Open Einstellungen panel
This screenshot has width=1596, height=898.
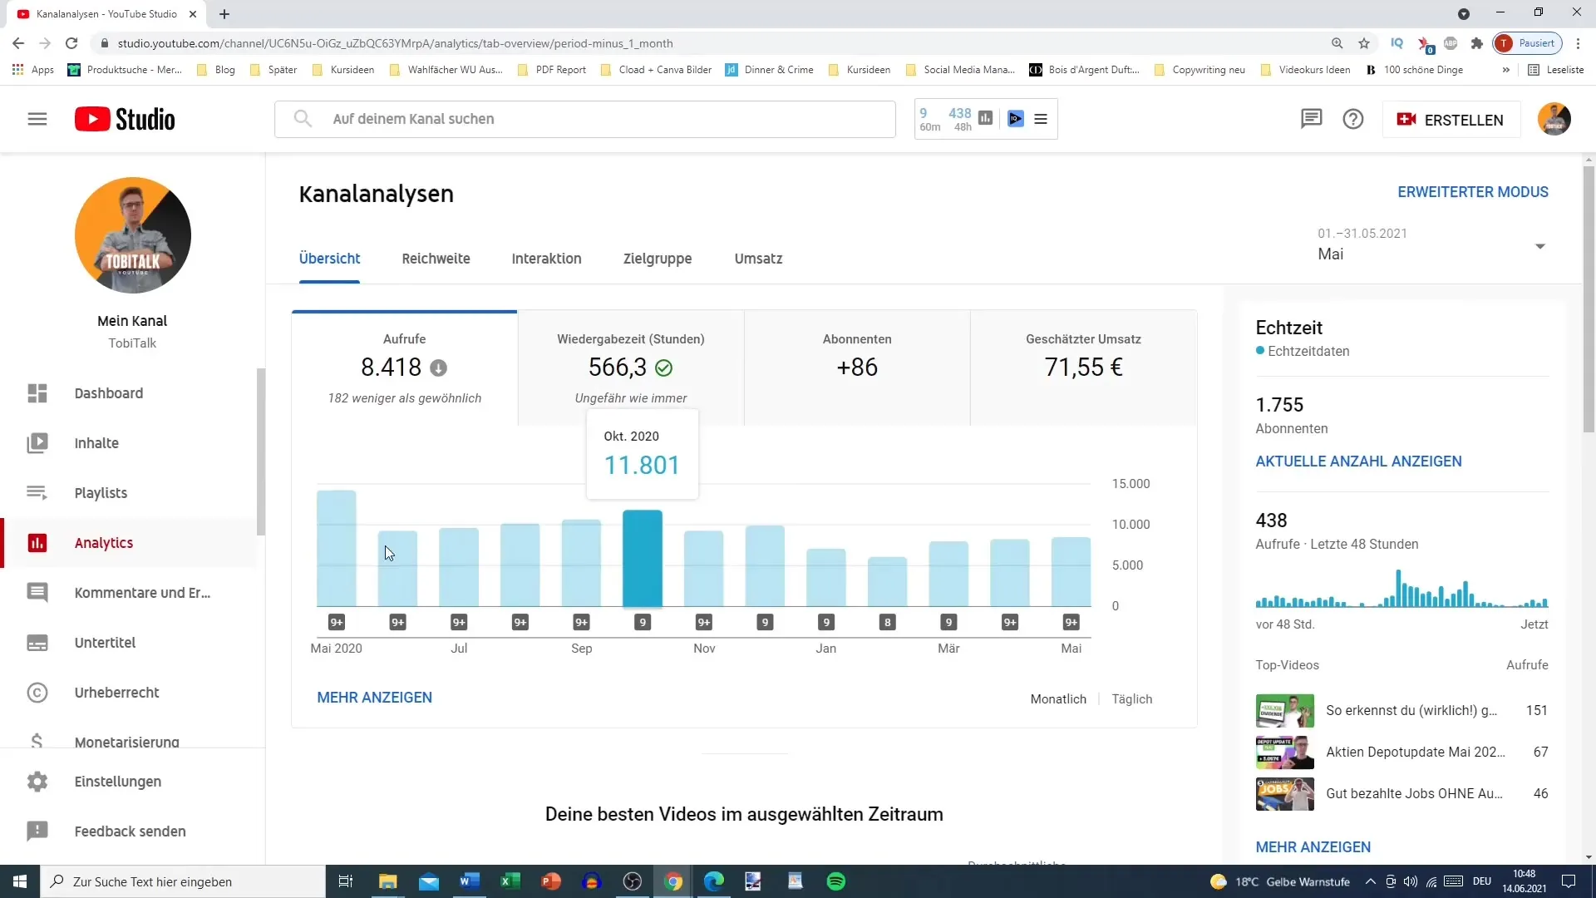click(x=118, y=781)
